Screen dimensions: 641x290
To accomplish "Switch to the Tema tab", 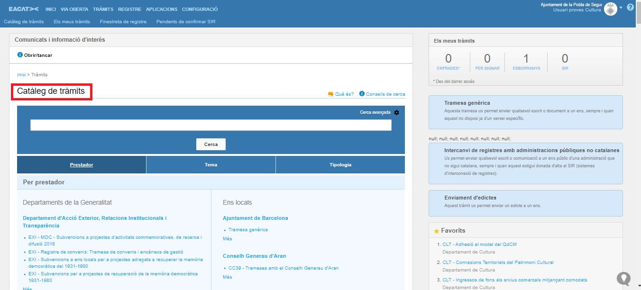I will pyautogui.click(x=211, y=165).
